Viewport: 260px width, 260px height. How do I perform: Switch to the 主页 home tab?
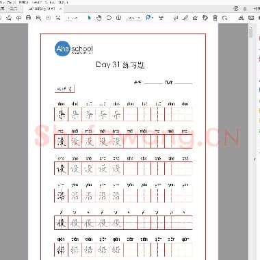(x=2, y=9)
